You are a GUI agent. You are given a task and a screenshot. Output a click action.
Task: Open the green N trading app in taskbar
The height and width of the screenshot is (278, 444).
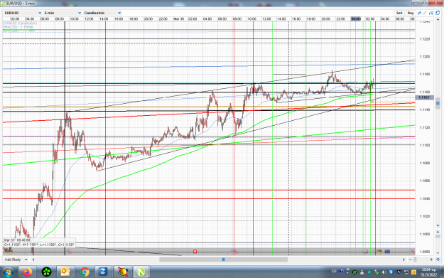click(141, 272)
